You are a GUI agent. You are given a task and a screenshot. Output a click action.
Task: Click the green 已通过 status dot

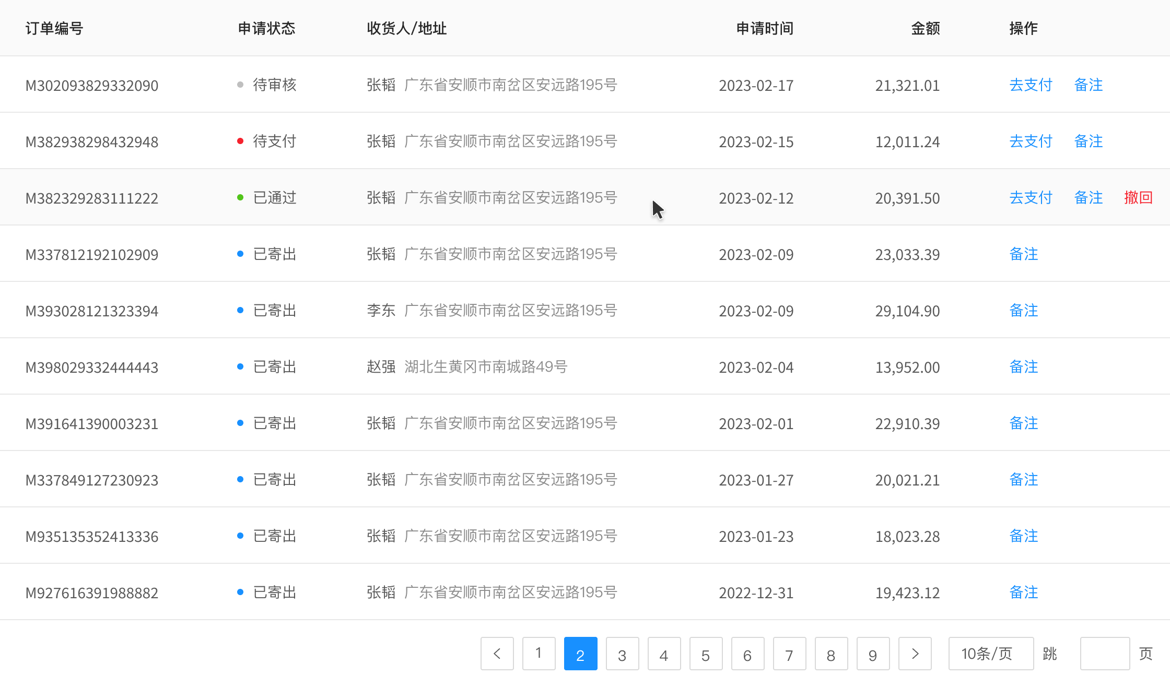click(240, 197)
